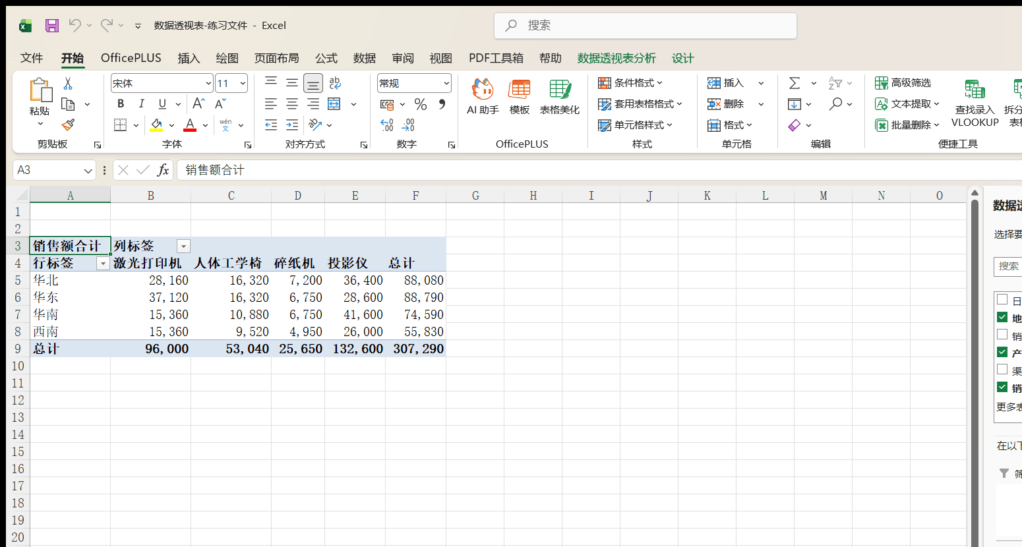Click the Paste clipboard icon

coord(40,91)
